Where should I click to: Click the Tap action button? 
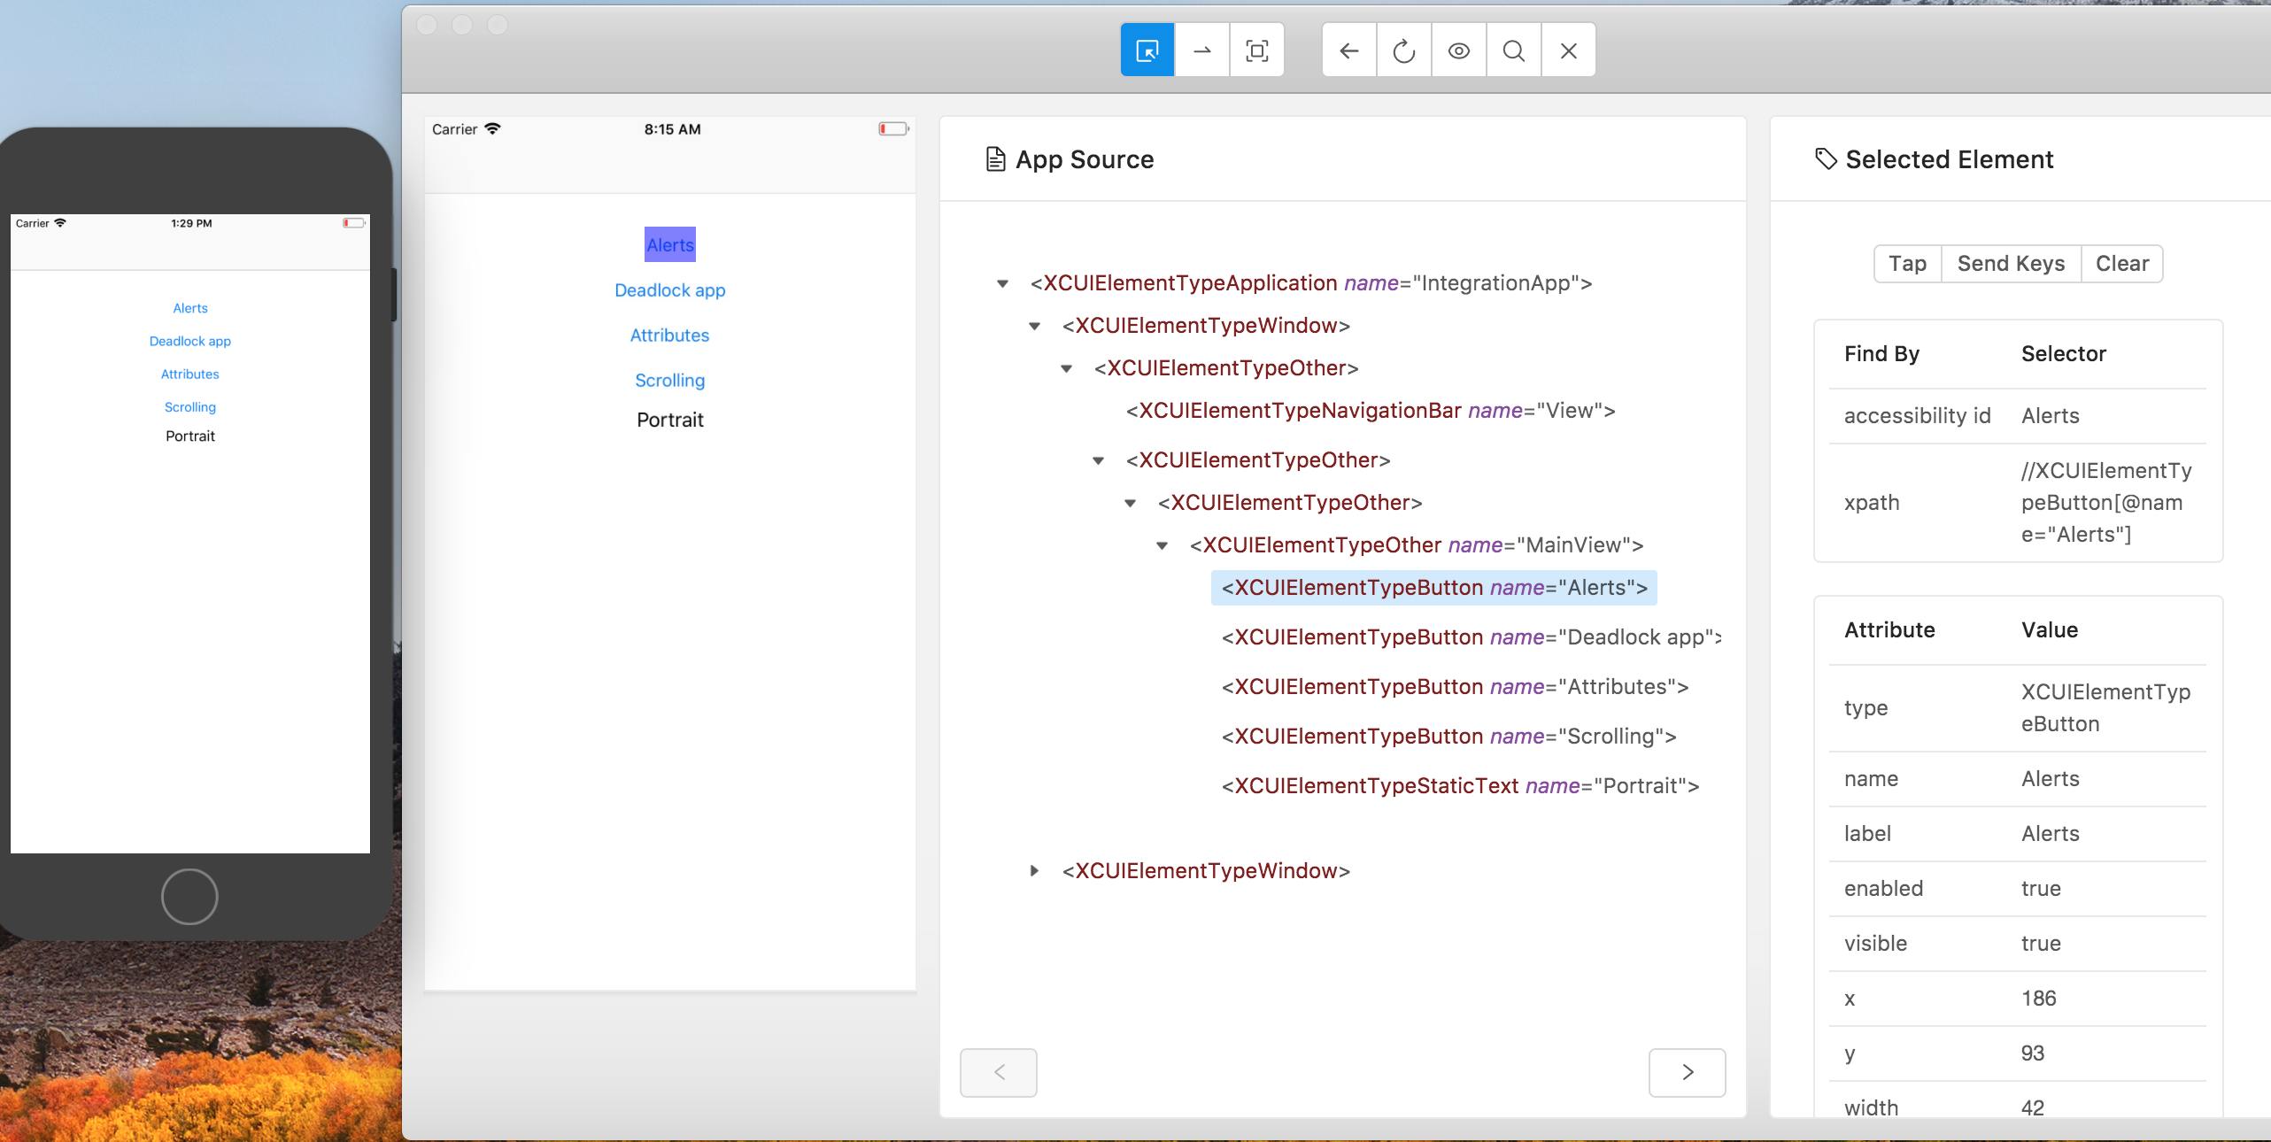coord(1907,264)
